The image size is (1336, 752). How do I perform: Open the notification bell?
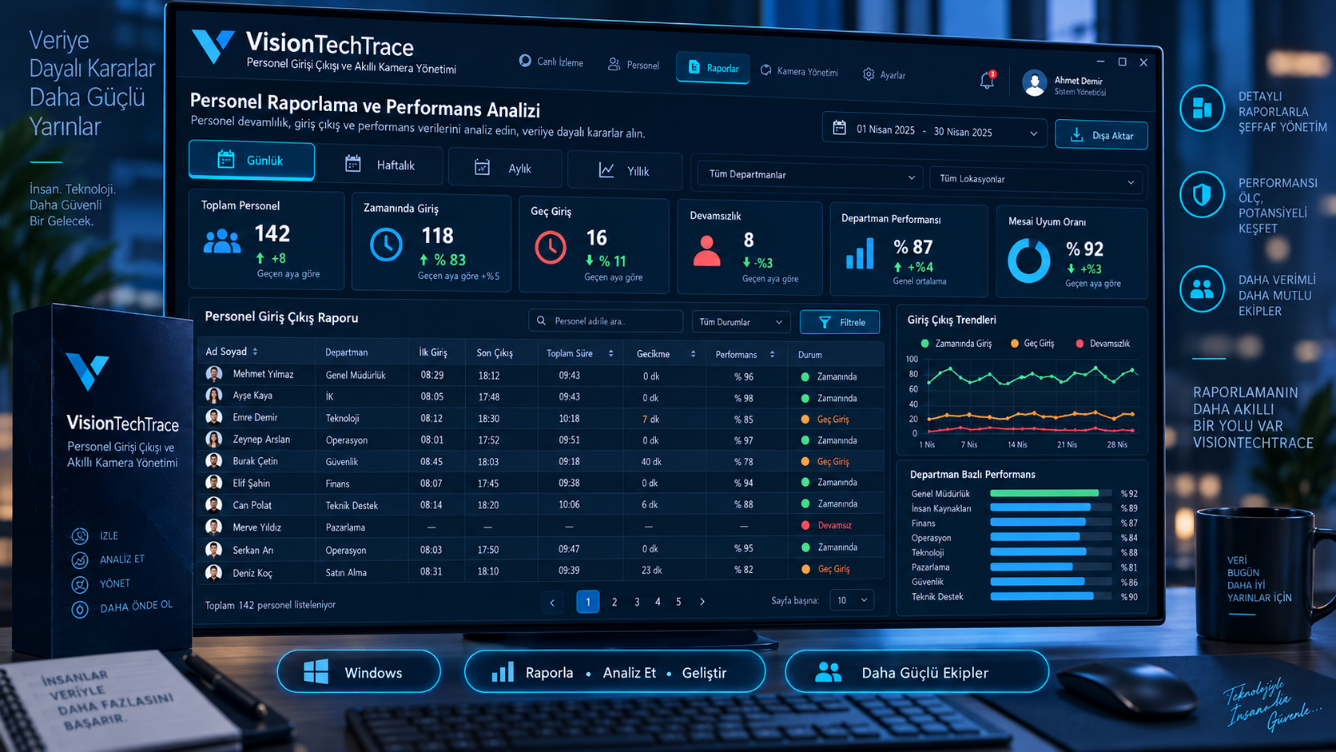[987, 80]
